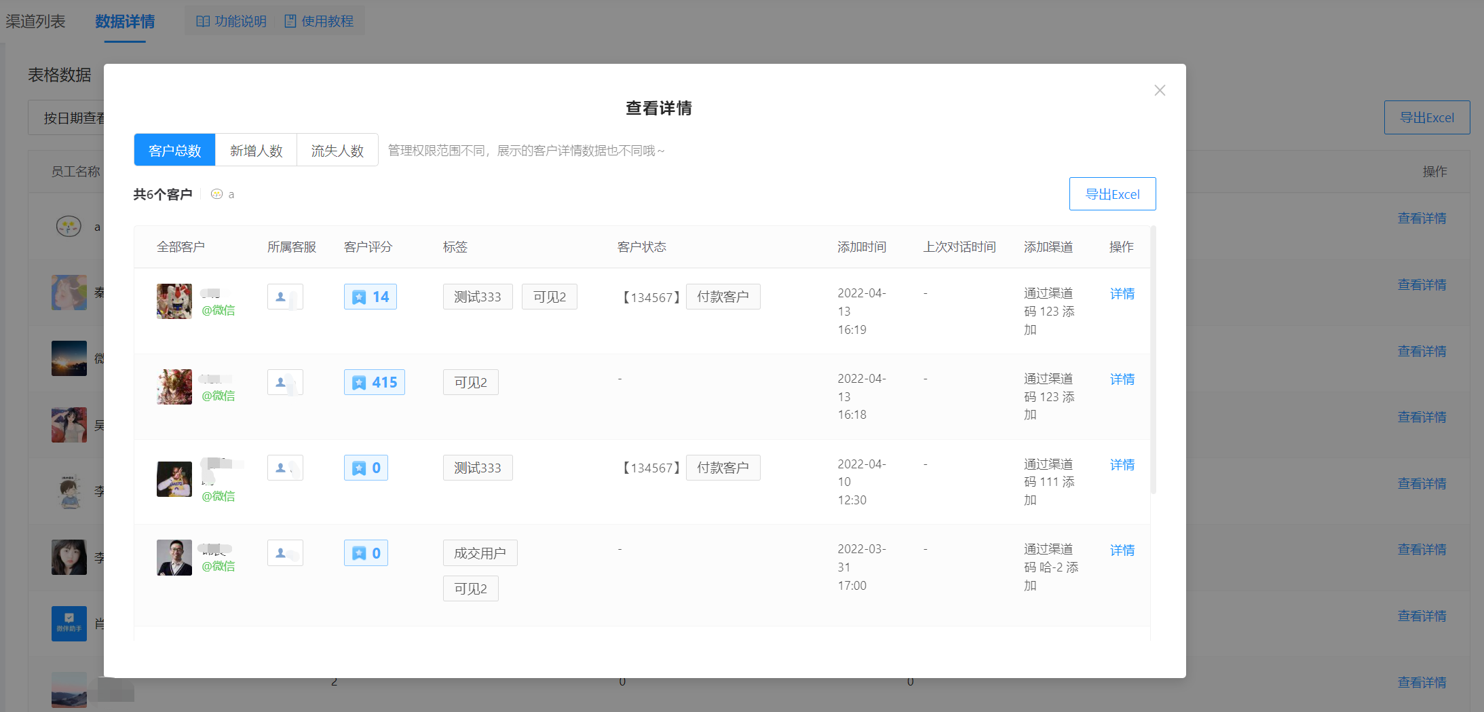This screenshot has height=712, width=1484.
Task: Click the customer avatar in the 2022-04-10 row
Action: (x=174, y=479)
